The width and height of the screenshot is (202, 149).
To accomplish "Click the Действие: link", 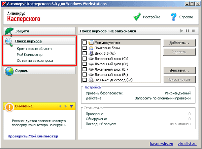I will pos(94,98).
